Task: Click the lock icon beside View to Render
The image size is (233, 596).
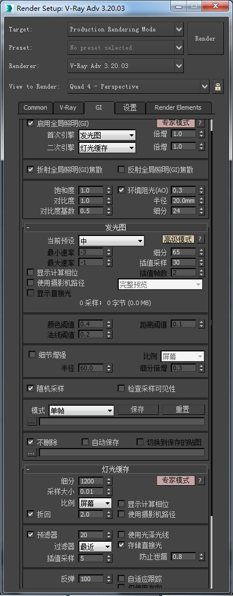Action: [218, 87]
